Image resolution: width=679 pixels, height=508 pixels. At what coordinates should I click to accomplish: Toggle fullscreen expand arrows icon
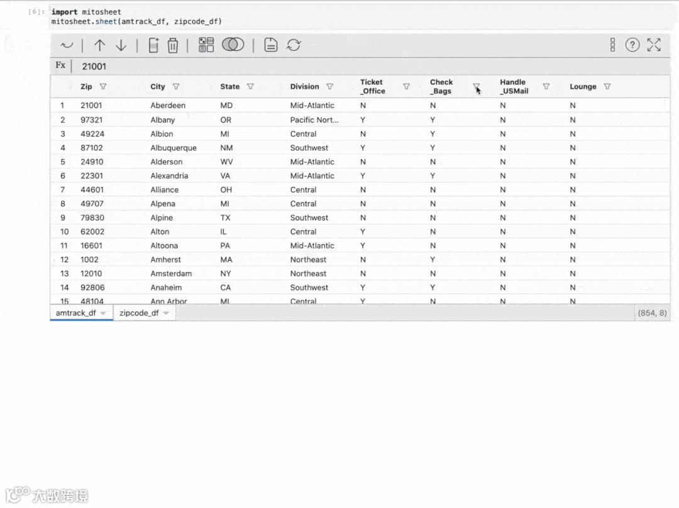click(654, 45)
